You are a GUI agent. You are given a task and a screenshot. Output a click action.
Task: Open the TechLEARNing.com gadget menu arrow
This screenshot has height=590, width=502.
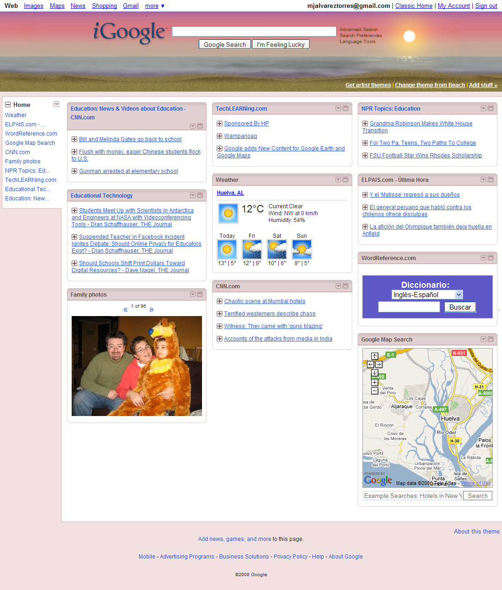338,108
